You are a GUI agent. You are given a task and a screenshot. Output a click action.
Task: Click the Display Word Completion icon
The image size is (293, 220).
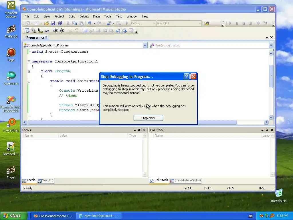pyautogui.click(x=47, y=30)
